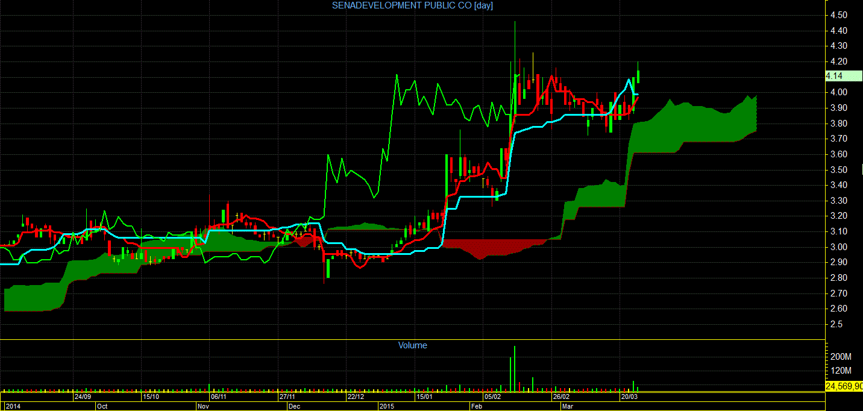Image resolution: width=863 pixels, height=411 pixels.
Task: Click the 26/02 date marker
Action: point(561,397)
